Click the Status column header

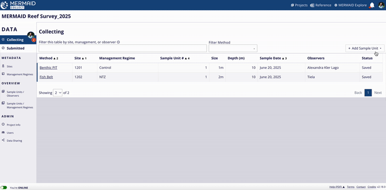[x=367, y=58]
